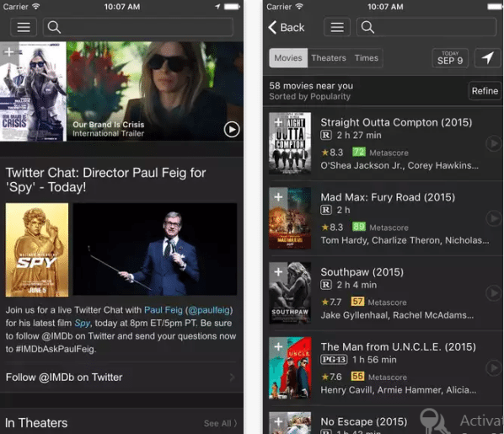The image size is (504, 434).
Task: Switch to the Times tab
Action: [367, 58]
